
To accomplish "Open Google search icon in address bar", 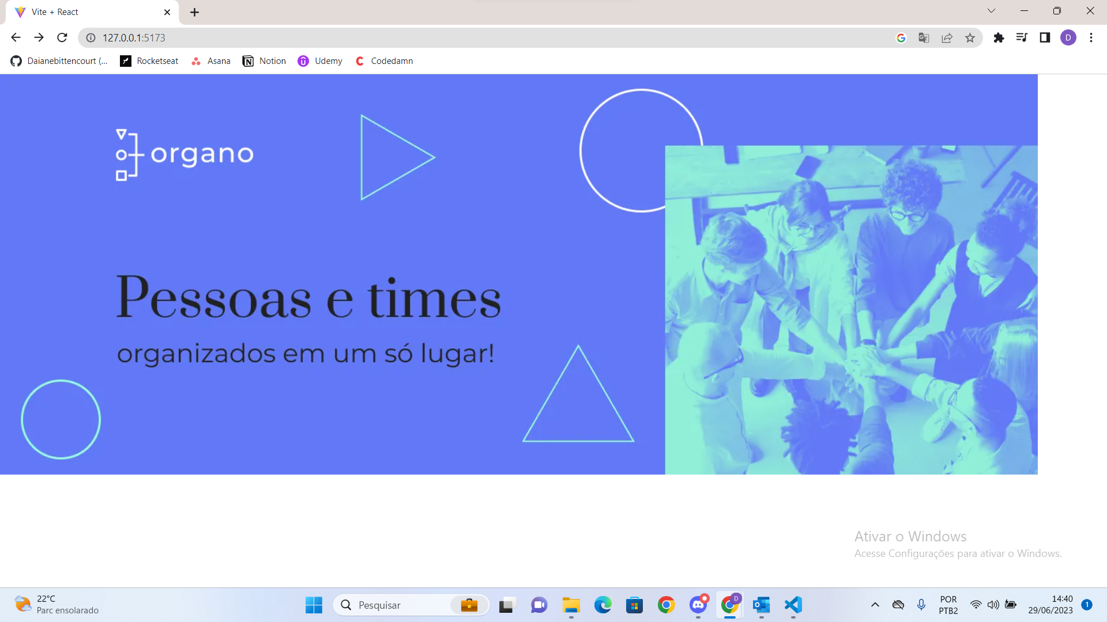I will 901,37.
